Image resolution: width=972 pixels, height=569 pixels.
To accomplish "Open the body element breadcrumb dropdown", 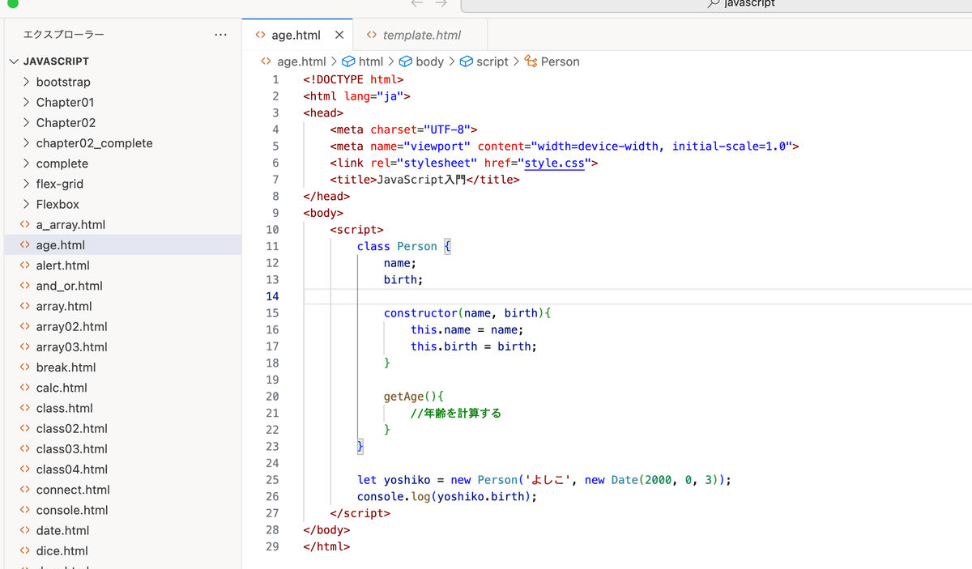I will coord(429,61).
